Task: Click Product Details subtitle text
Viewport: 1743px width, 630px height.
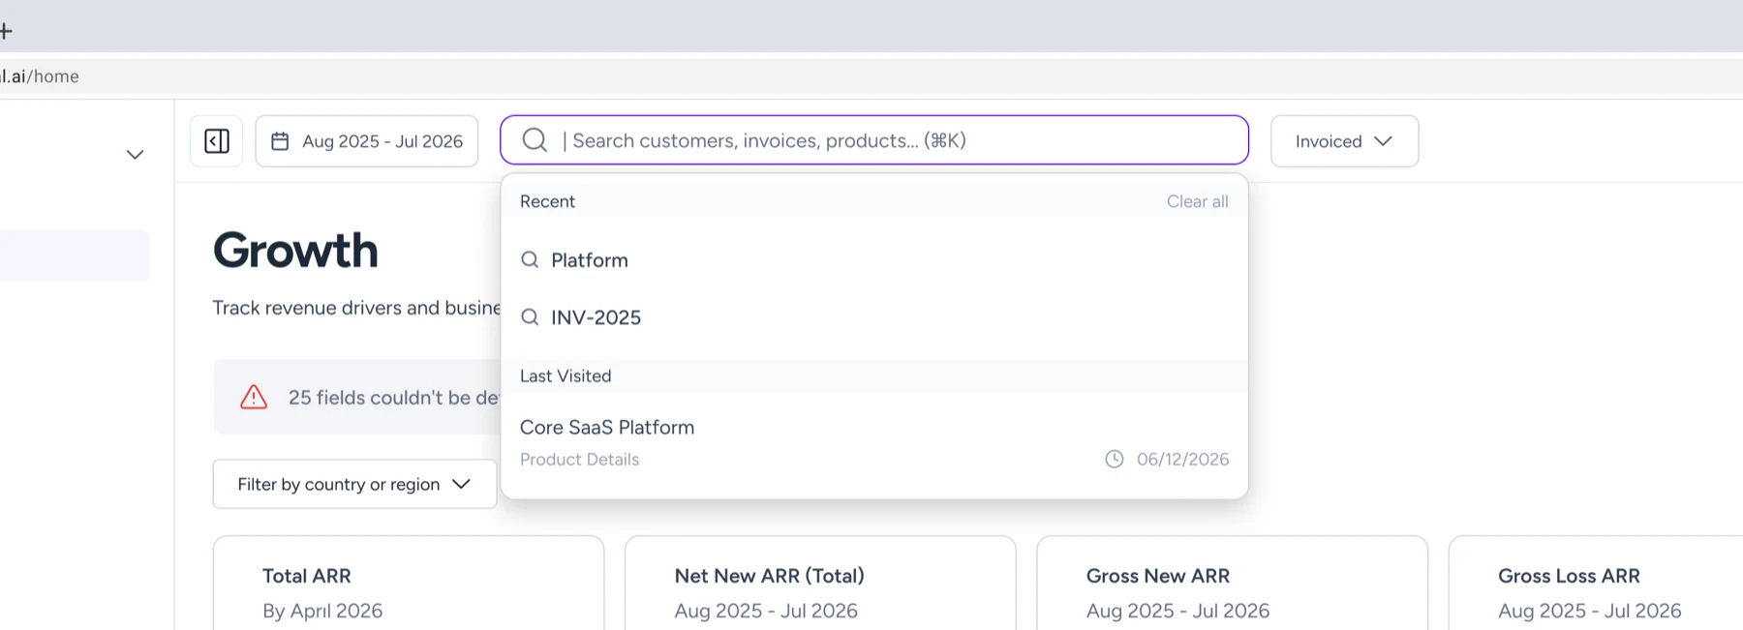Action: (579, 459)
